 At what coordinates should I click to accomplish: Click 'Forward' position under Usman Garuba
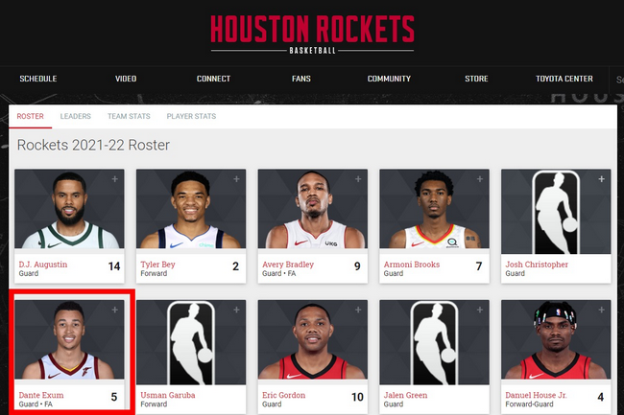click(154, 404)
